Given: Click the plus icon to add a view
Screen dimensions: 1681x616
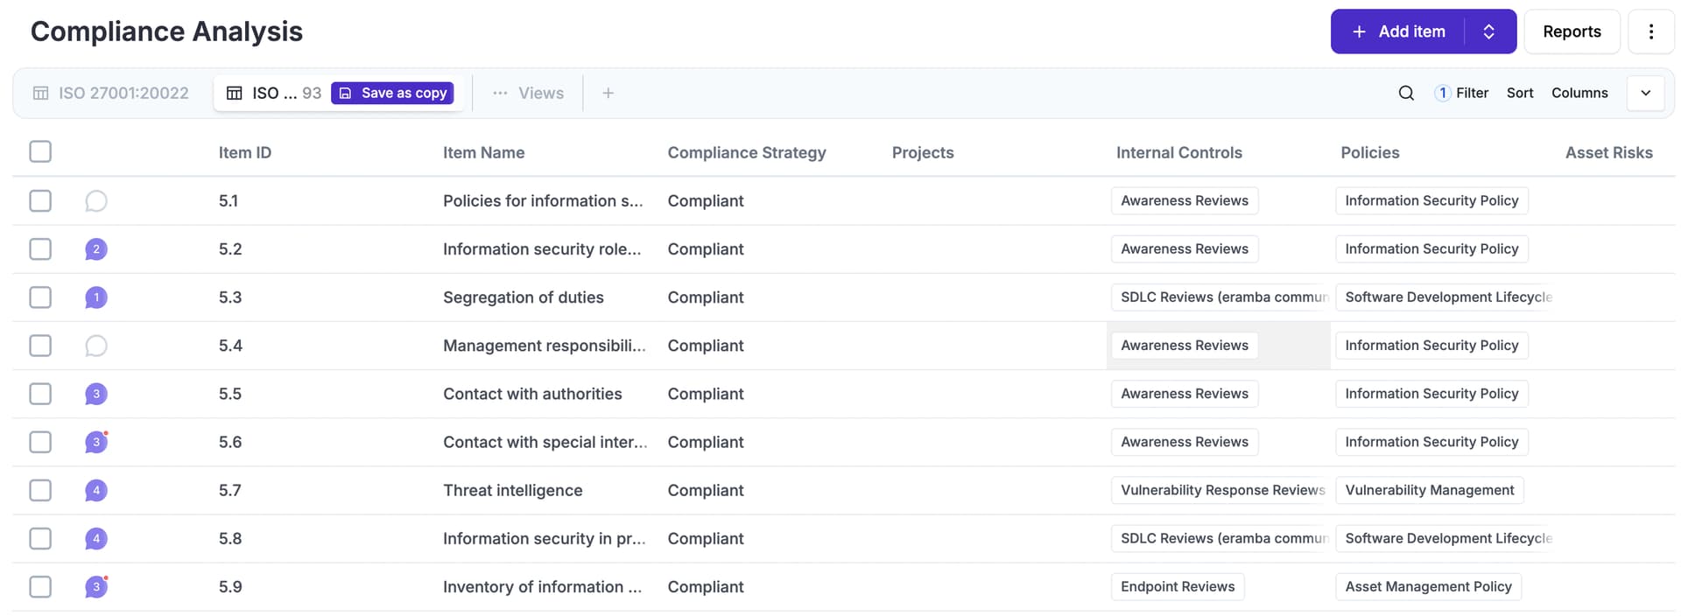Looking at the screenshot, I should (x=608, y=93).
